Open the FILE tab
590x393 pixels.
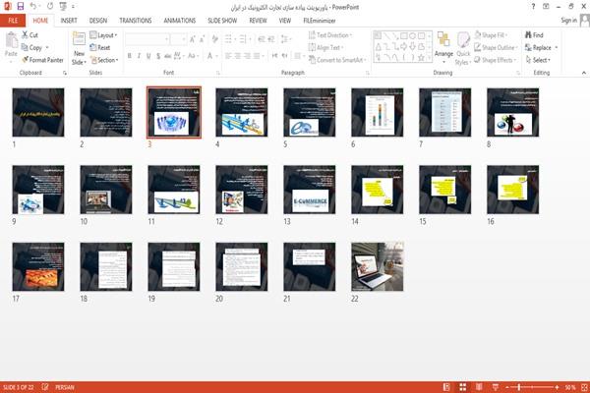pos(13,21)
